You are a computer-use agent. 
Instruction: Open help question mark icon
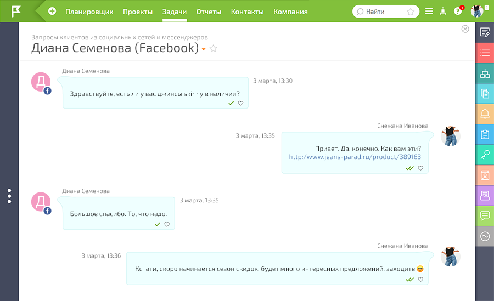click(458, 11)
